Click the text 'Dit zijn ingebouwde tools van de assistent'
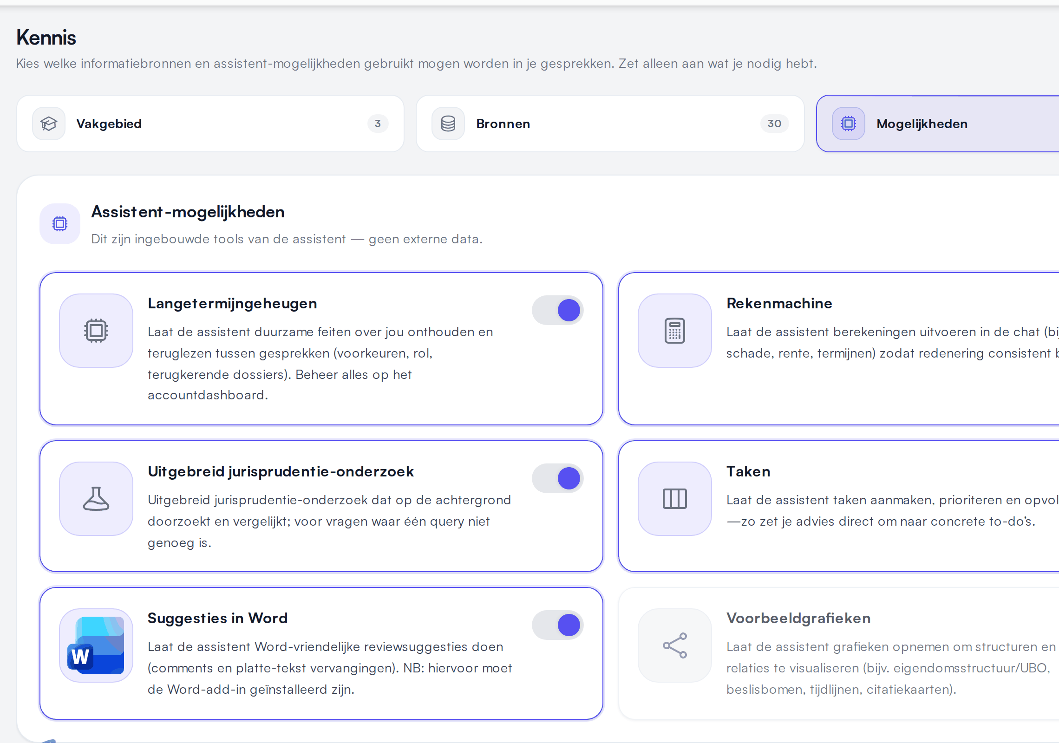This screenshot has height=743, width=1059. (x=219, y=239)
